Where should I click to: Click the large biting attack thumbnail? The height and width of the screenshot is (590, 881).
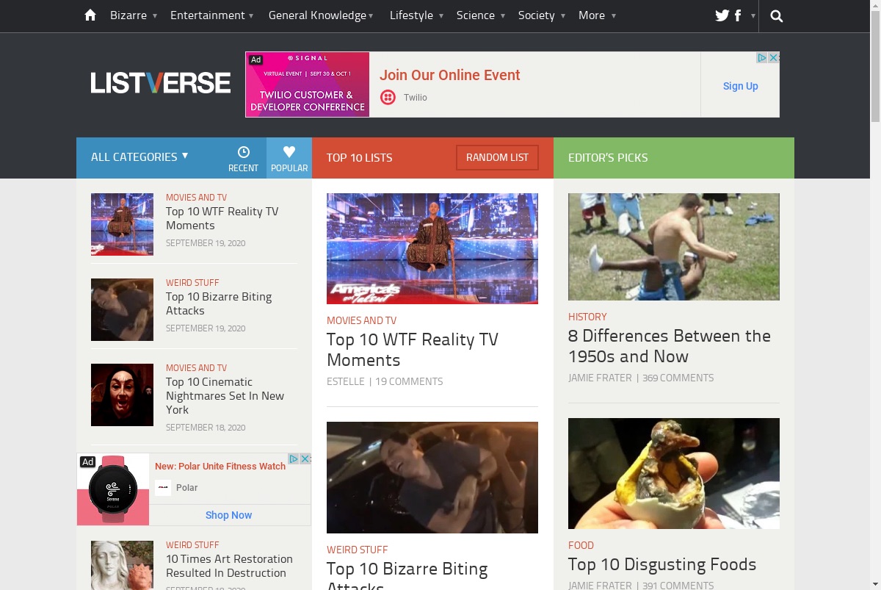click(432, 478)
